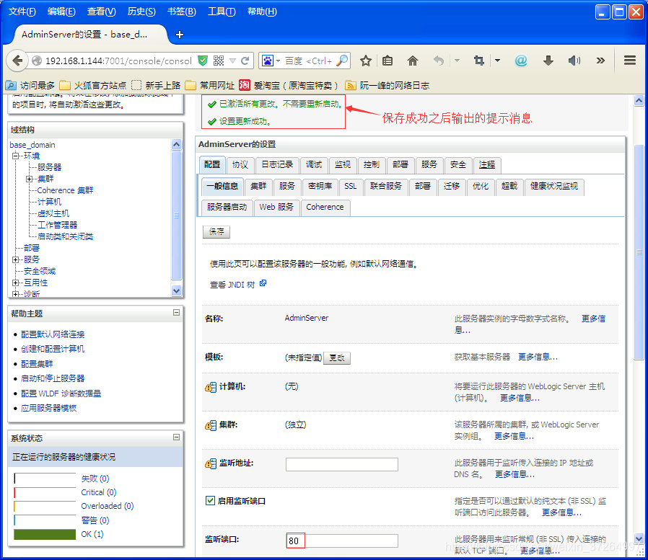648x560 pixels.
Task: Click the domain structure panel scroll down arrow
Action: [x=177, y=290]
